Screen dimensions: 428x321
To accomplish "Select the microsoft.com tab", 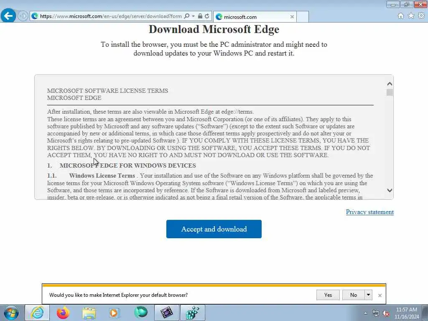I will pyautogui.click(x=255, y=17).
